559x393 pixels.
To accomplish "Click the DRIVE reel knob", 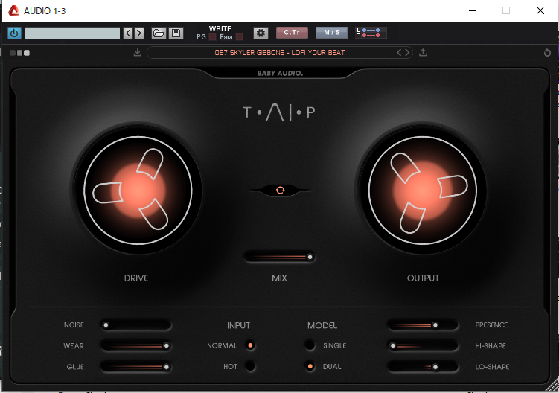I will click(x=138, y=191).
